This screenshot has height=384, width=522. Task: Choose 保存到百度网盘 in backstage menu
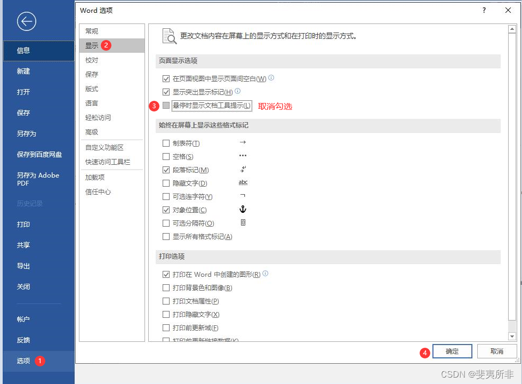(x=38, y=155)
